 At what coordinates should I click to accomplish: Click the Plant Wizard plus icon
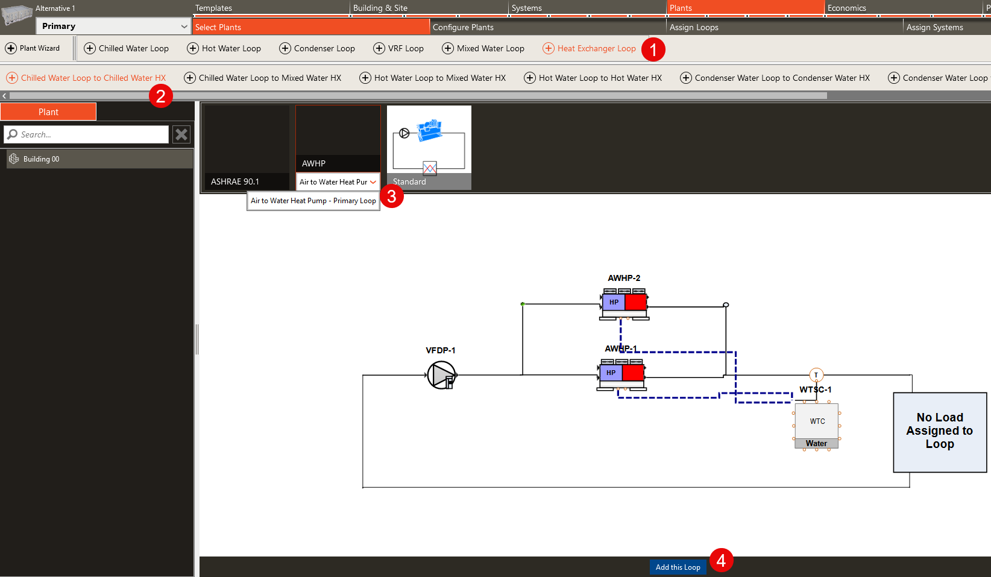click(11, 48)
